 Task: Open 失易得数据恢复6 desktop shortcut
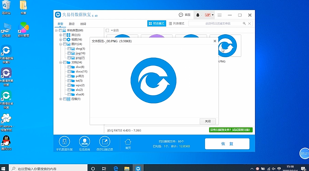6,54
